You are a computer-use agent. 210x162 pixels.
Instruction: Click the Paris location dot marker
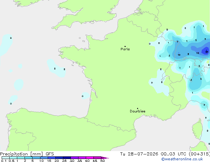(x=125, y=46)
